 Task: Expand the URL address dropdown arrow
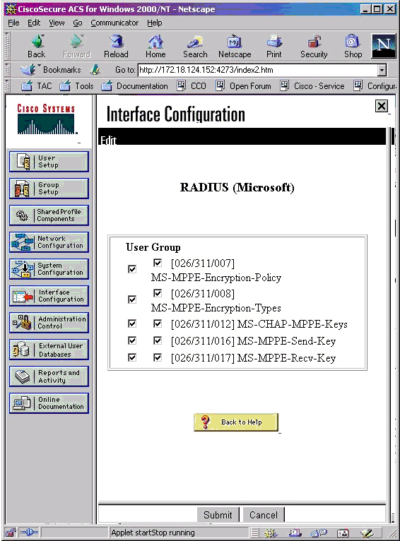click(382, 71)
